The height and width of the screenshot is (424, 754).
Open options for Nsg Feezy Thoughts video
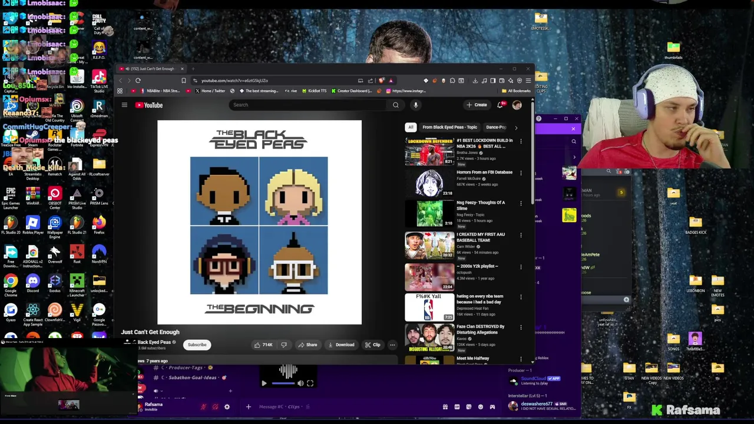521,203
